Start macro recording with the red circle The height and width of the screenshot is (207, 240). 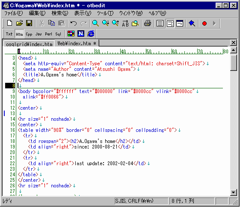click(x=204, y=23)
